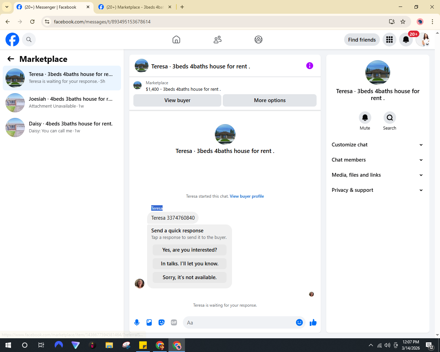Open the Teresa conversation in the list
Image resolution: width=440 pixels, height=352 pixels.
coord(62,78)
